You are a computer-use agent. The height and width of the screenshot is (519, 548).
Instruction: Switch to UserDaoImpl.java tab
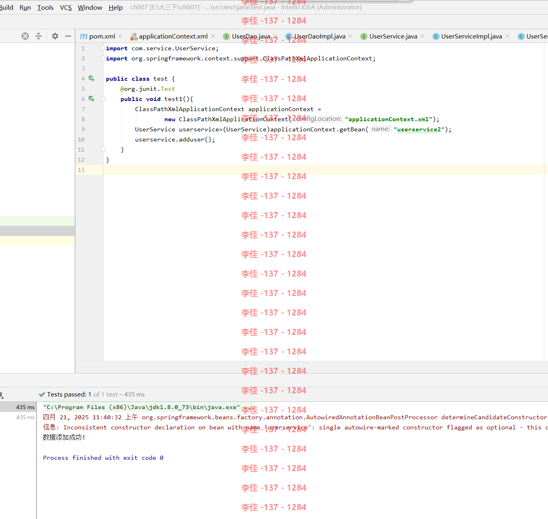click(320, 36)
